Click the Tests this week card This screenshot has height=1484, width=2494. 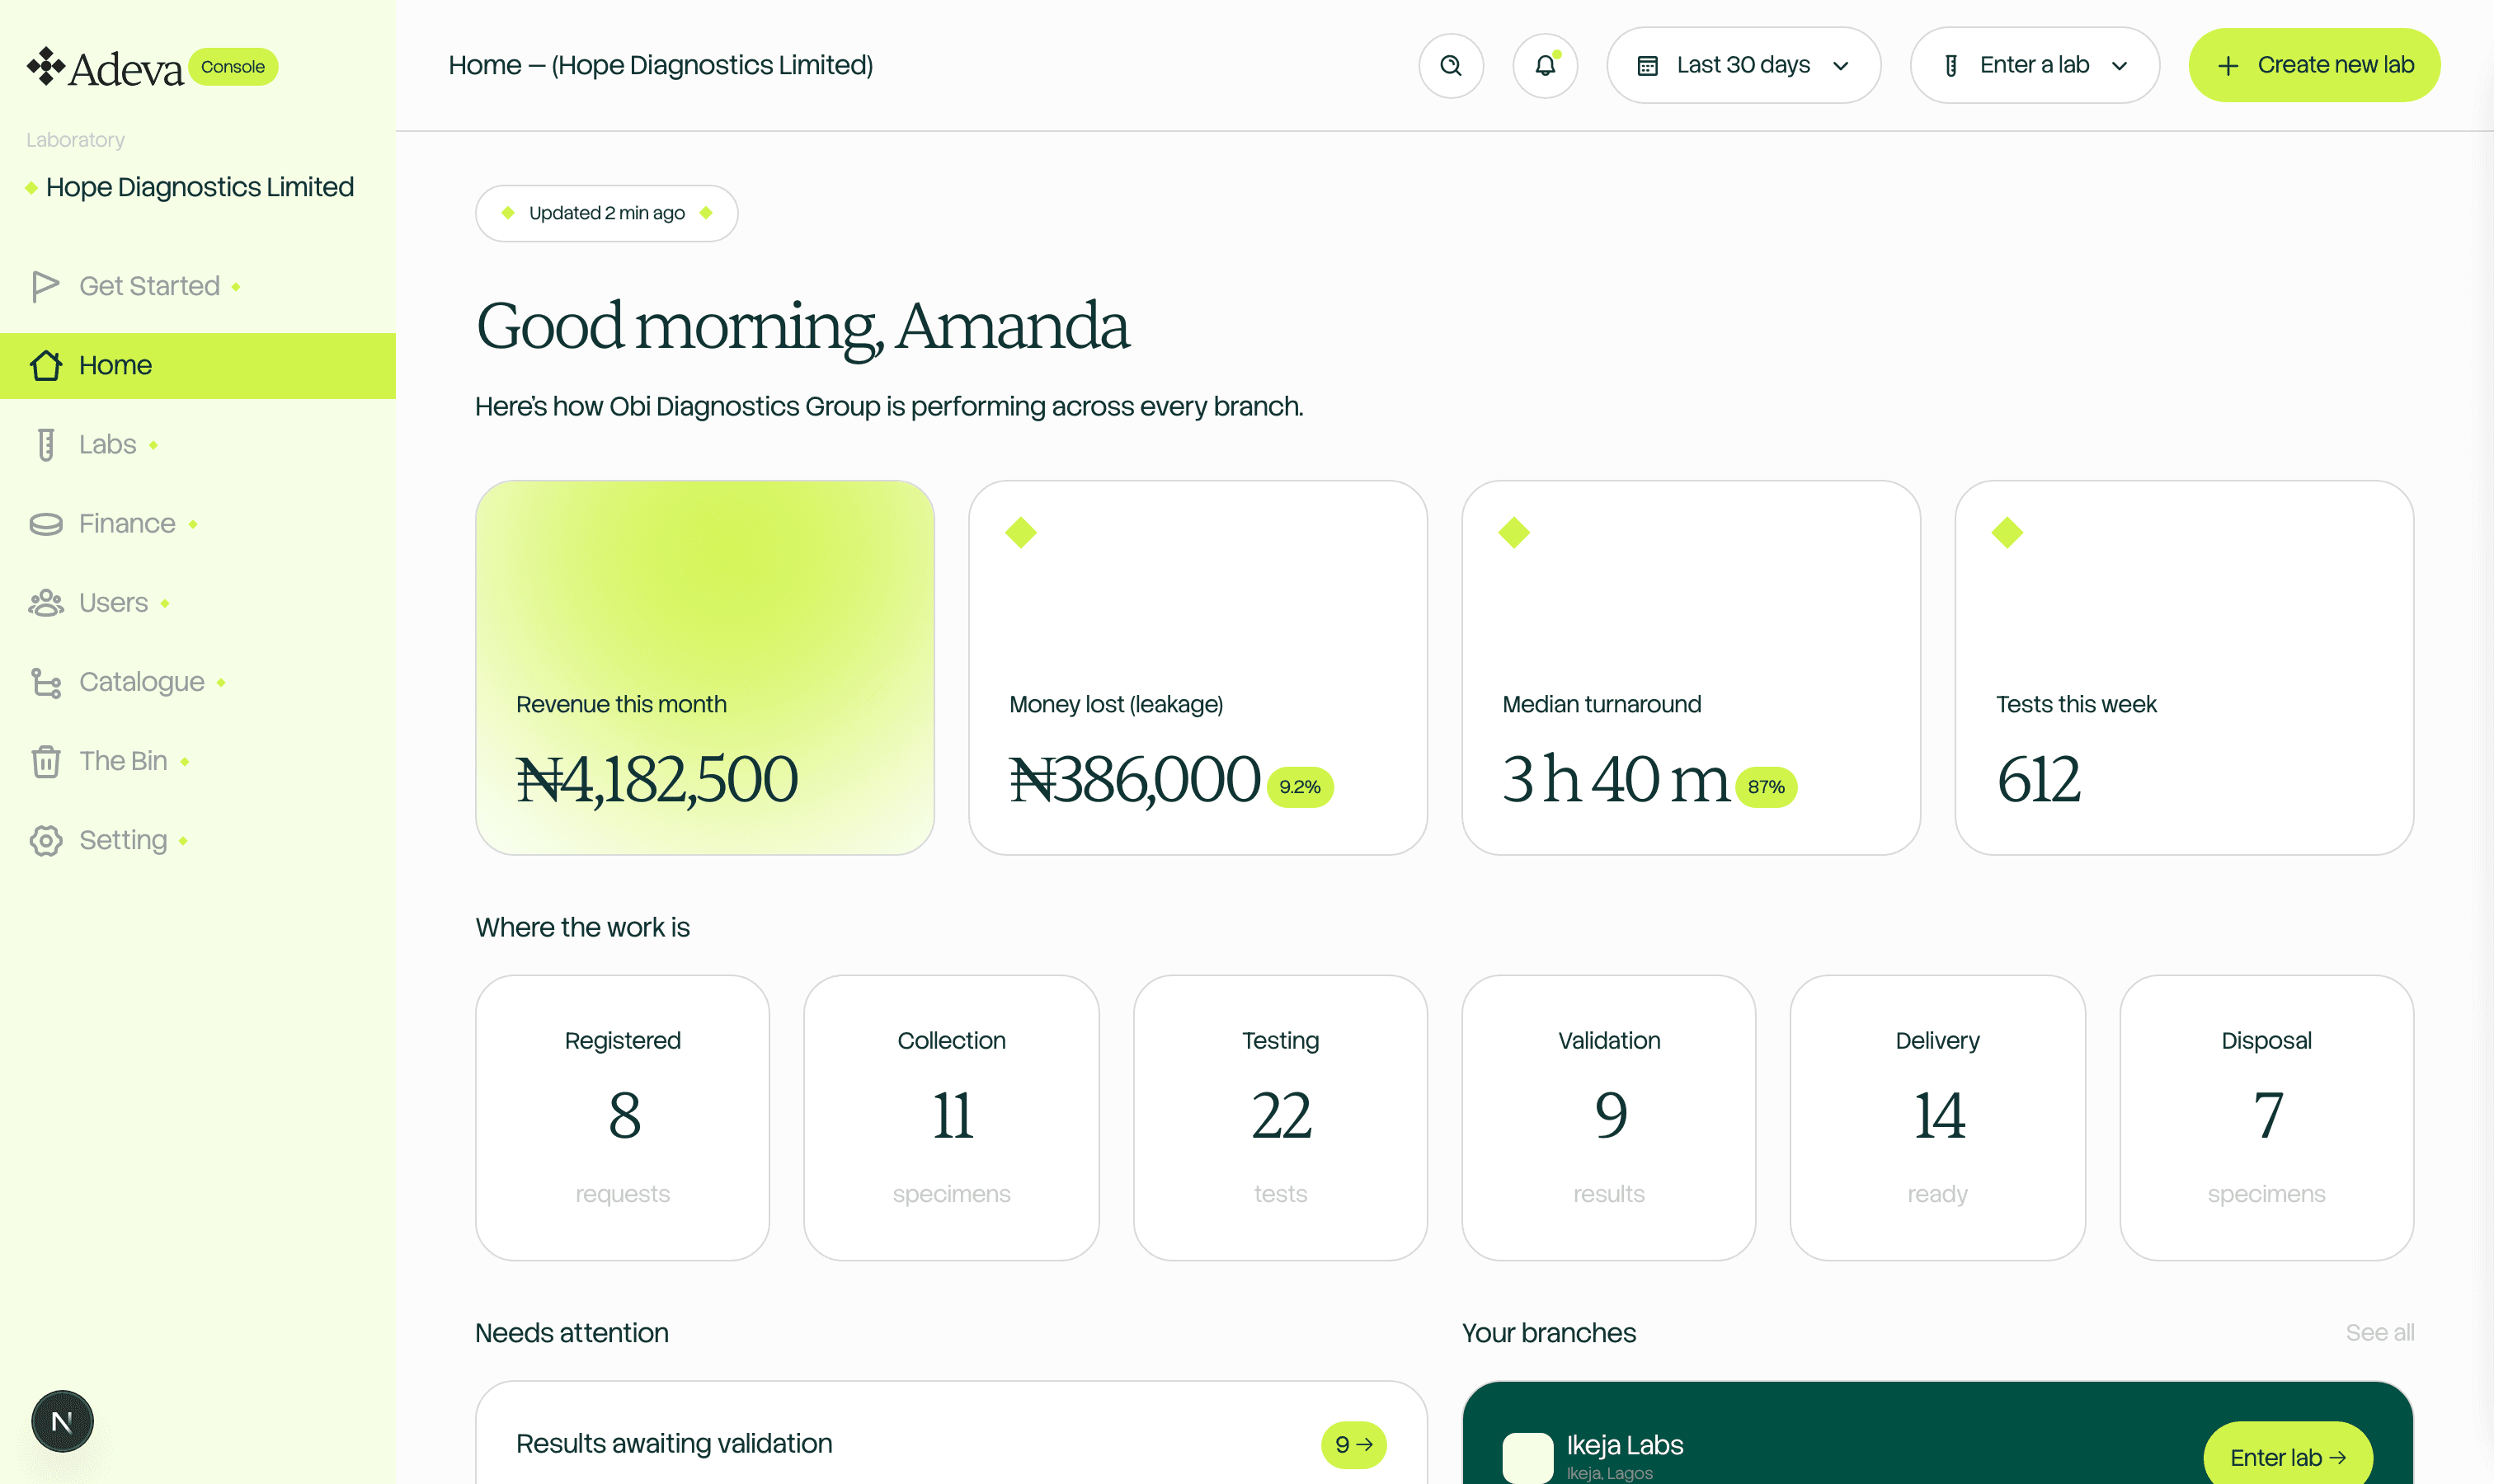(2184, 667)
